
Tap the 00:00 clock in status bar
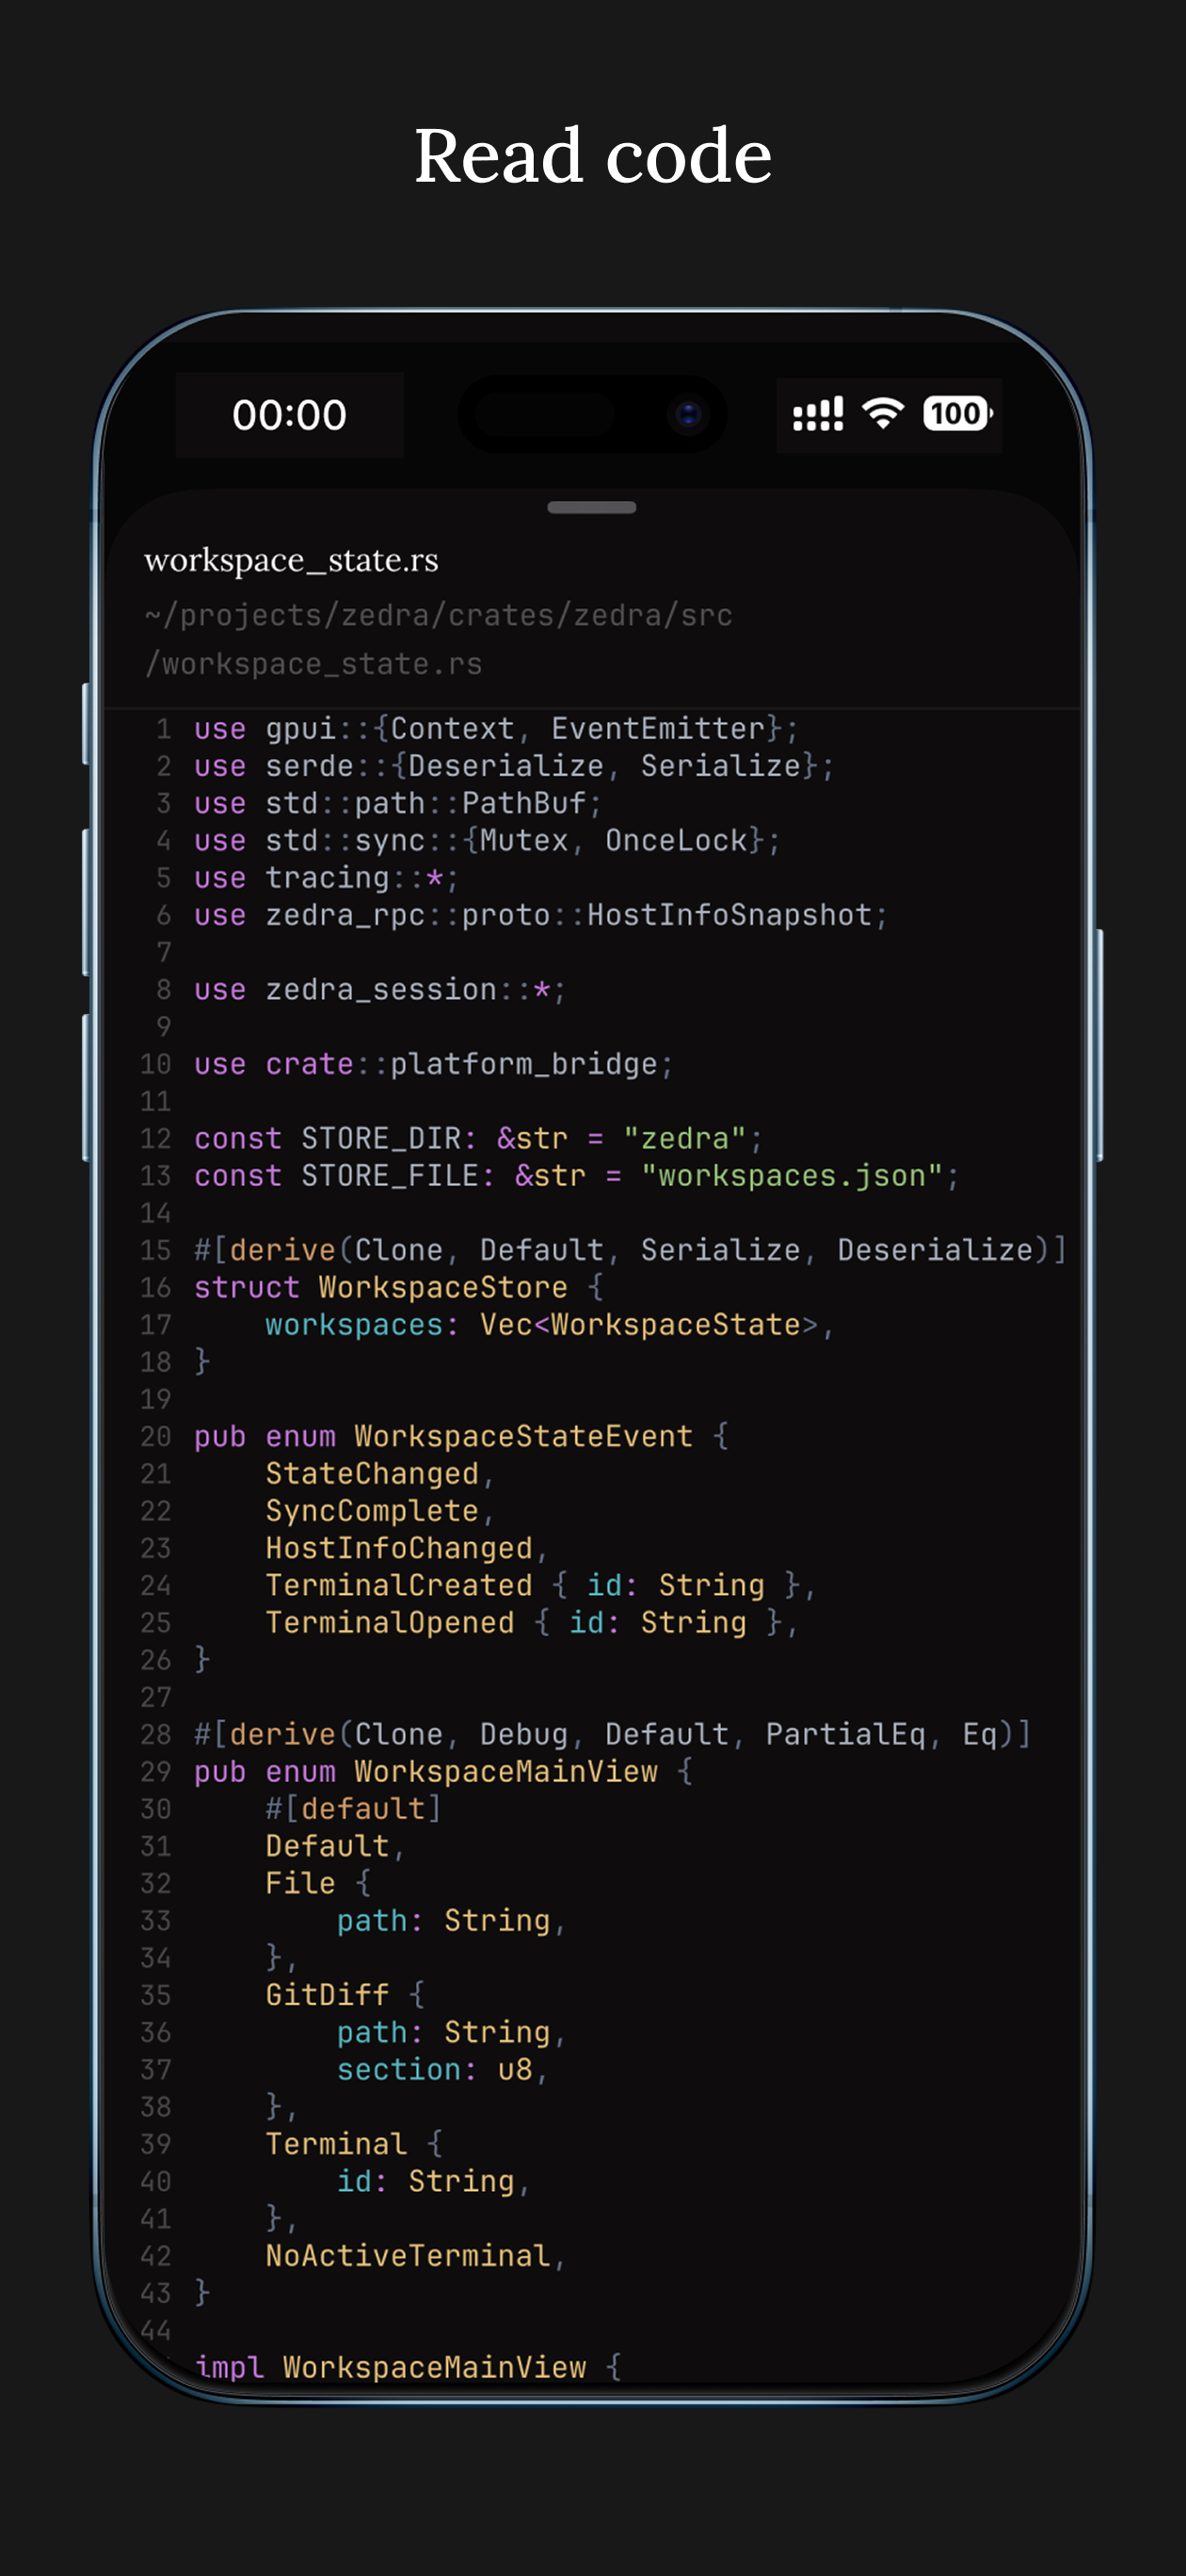coord(289,414)
